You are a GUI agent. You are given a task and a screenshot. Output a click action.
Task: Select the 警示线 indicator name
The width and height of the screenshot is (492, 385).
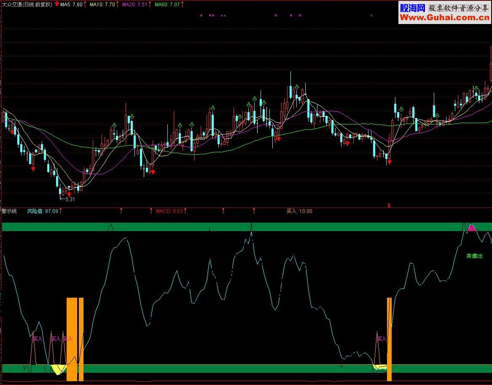[x=9, y=211]
